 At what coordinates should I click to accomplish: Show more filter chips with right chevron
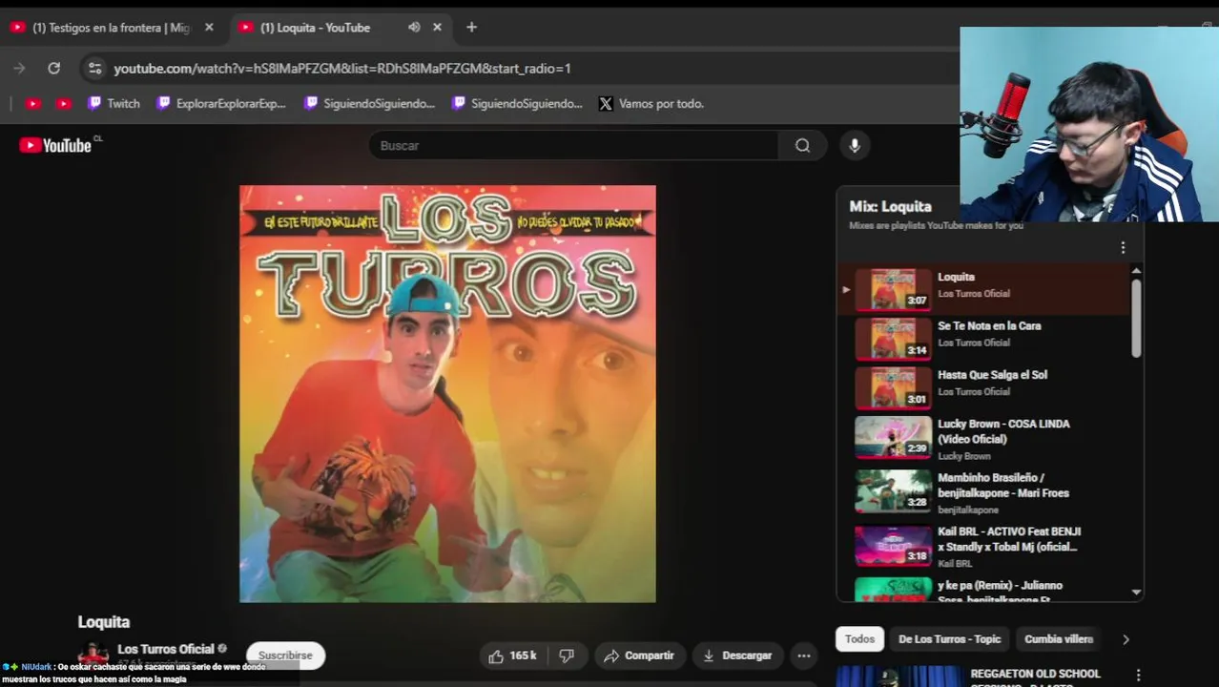(1126, 639)
